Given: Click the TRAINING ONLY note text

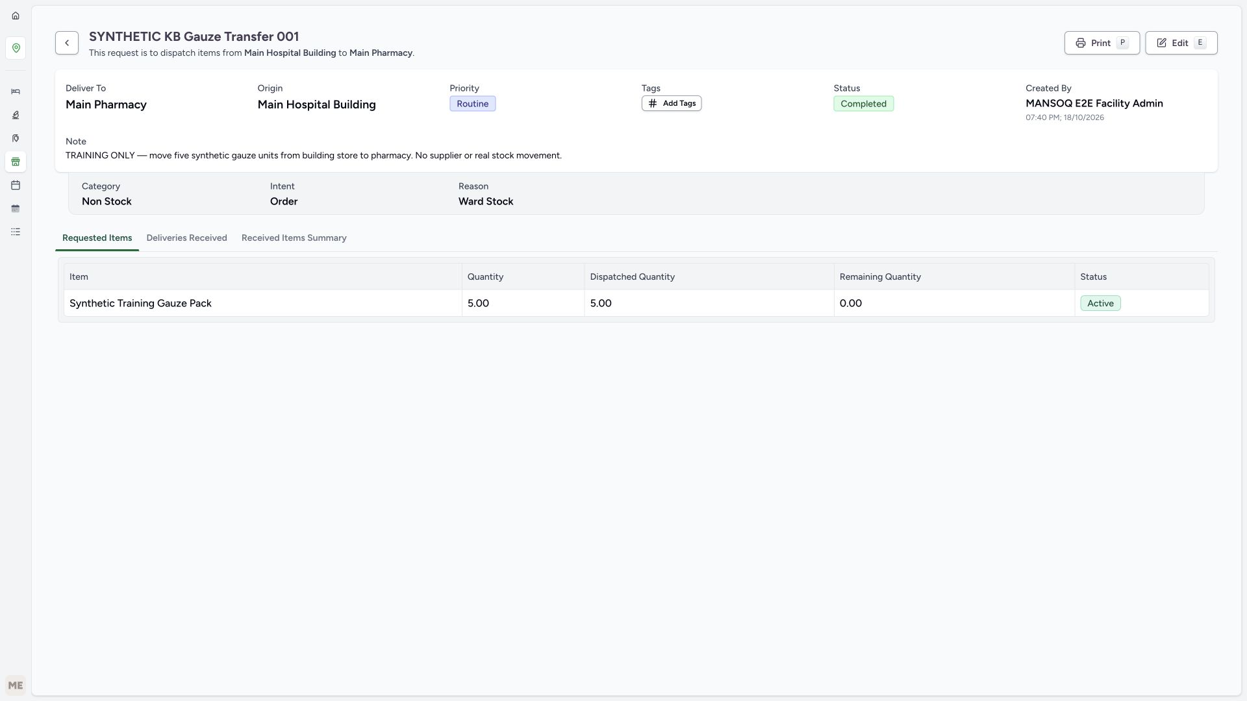Looking at the screenshot, I should point(313,156).
